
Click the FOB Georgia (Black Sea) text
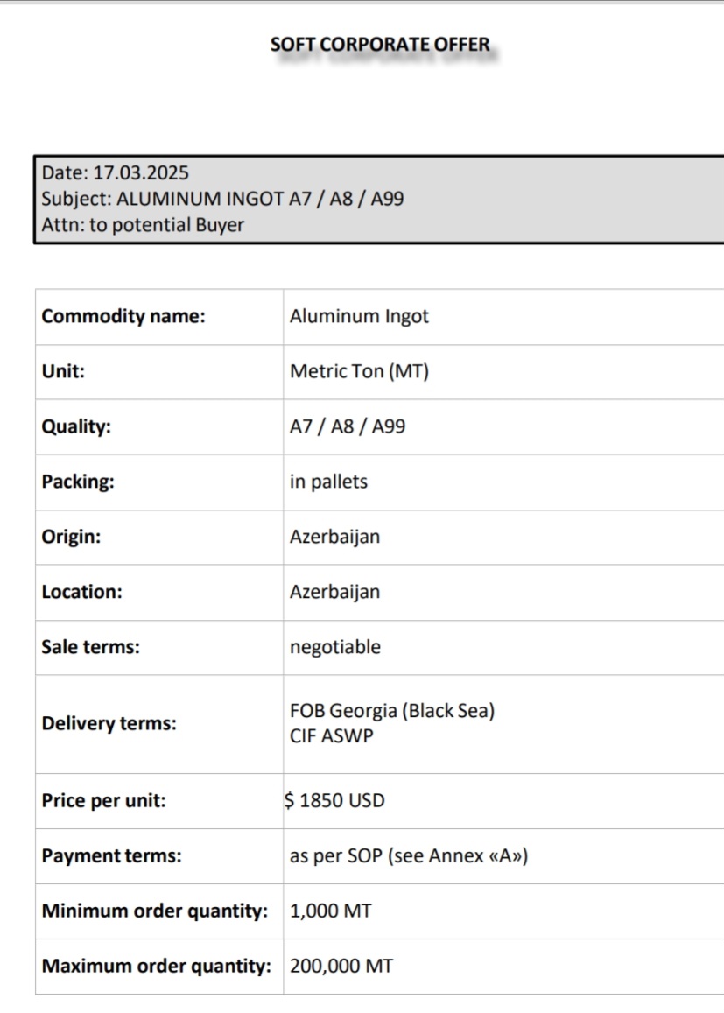click(392, 711)
